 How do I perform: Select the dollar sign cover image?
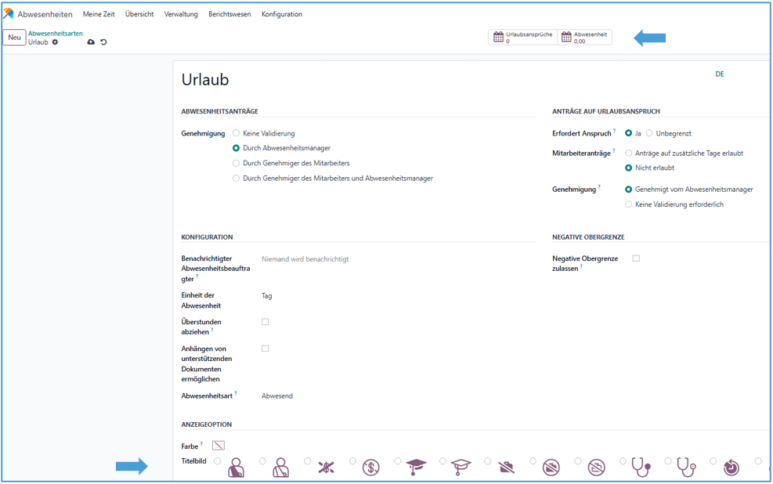pos(371,468)
